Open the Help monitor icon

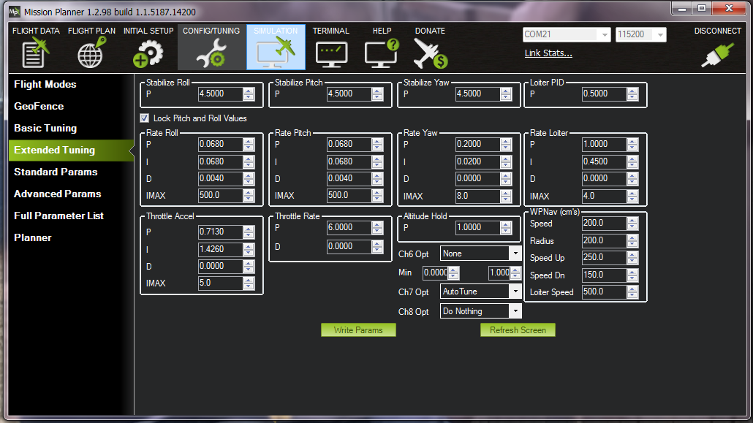pos(382,53)
